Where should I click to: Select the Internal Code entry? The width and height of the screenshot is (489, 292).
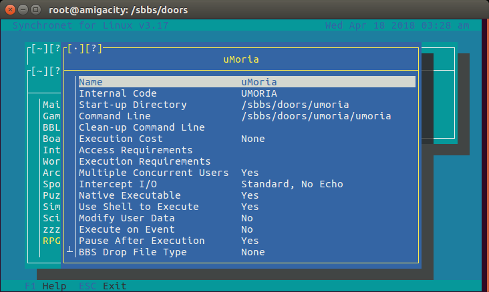118,93
